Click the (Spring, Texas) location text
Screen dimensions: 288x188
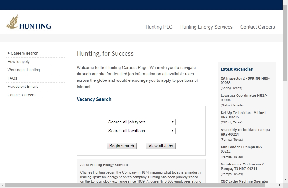tap(231, 88)
